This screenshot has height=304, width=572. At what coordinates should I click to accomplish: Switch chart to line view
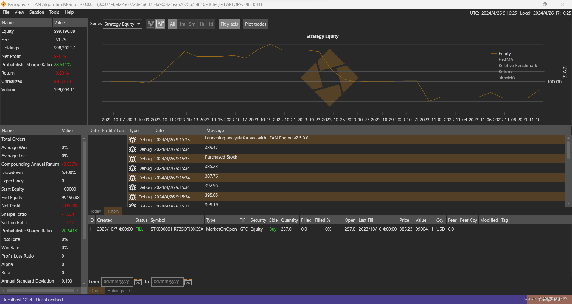160,24
